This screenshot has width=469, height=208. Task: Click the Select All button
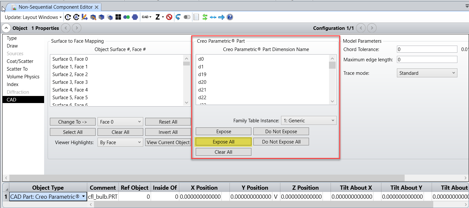point(73,132)
